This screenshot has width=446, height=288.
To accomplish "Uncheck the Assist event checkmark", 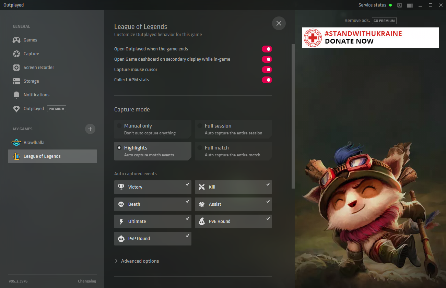I will point(268,201).
